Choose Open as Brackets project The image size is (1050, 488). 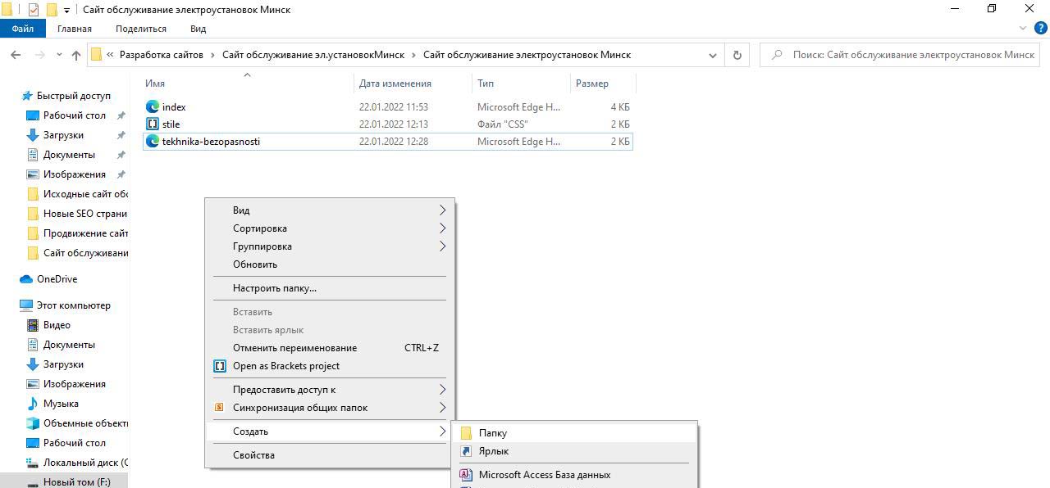285,366
